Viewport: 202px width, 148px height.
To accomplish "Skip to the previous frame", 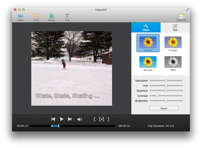I will point(53,119).
